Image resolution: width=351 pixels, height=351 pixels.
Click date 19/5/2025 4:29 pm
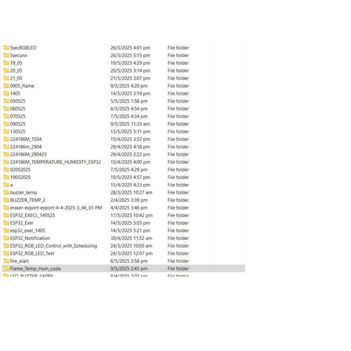tap(130, 63)
